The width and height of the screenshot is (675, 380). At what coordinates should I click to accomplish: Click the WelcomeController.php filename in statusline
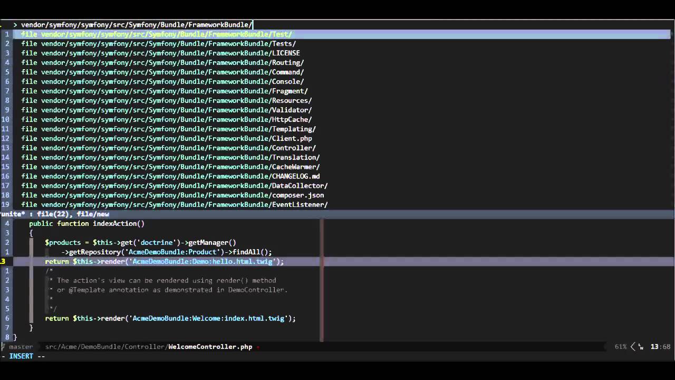click(210, 347)
